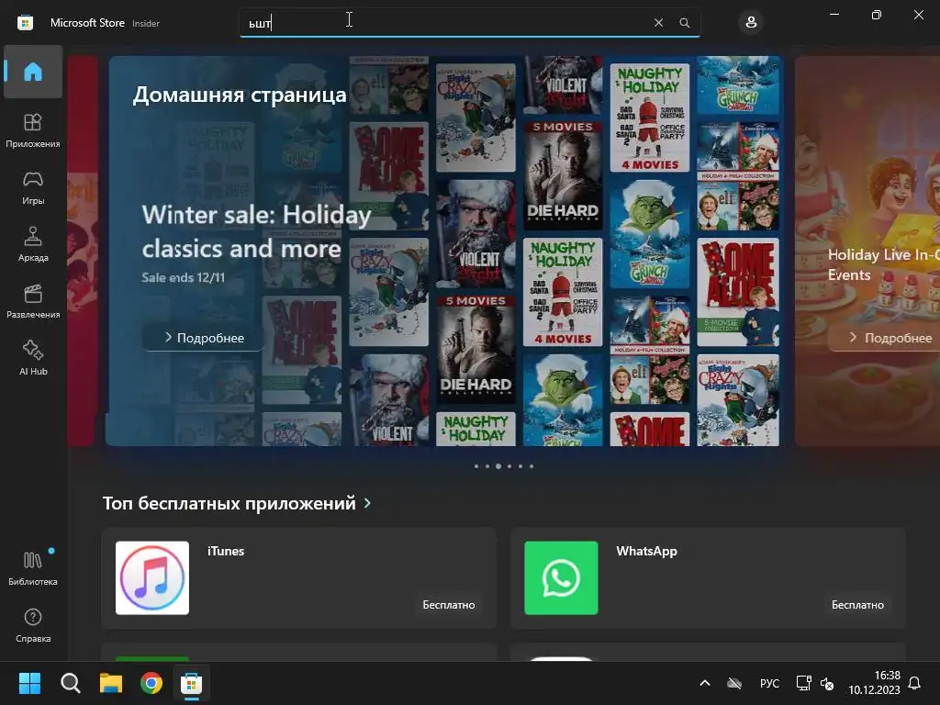This screenshot has width=940, height=705.
Task: Open Windows Start menu
Action: point(29,683)
